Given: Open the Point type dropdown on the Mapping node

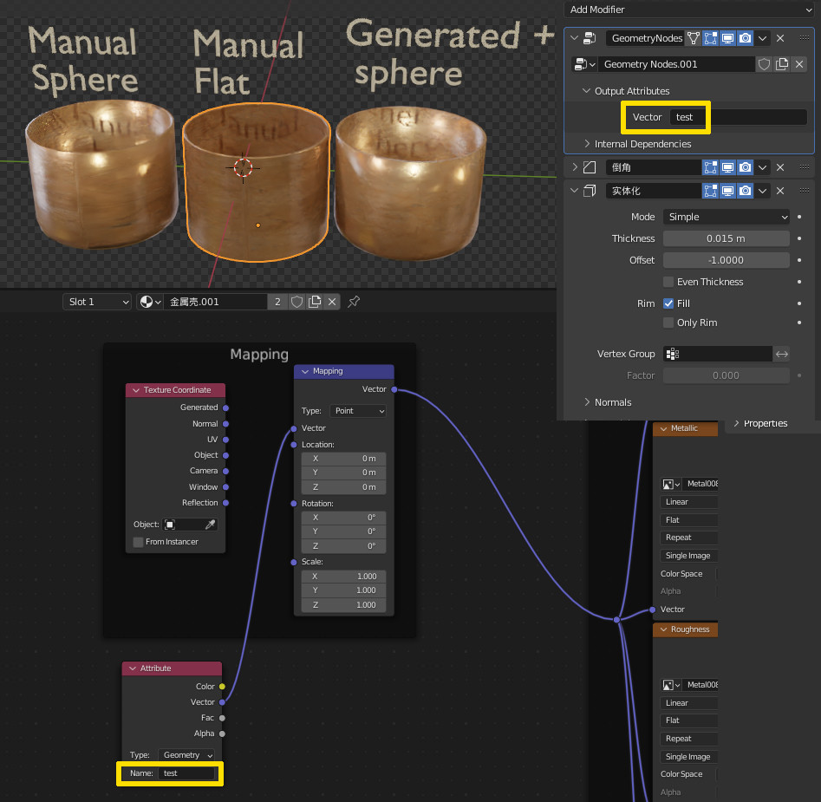Looking at the screenshot, I should pos(358,410).
